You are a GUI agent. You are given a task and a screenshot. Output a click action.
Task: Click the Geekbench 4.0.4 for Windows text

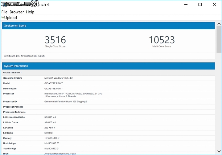tap(24, 56)
